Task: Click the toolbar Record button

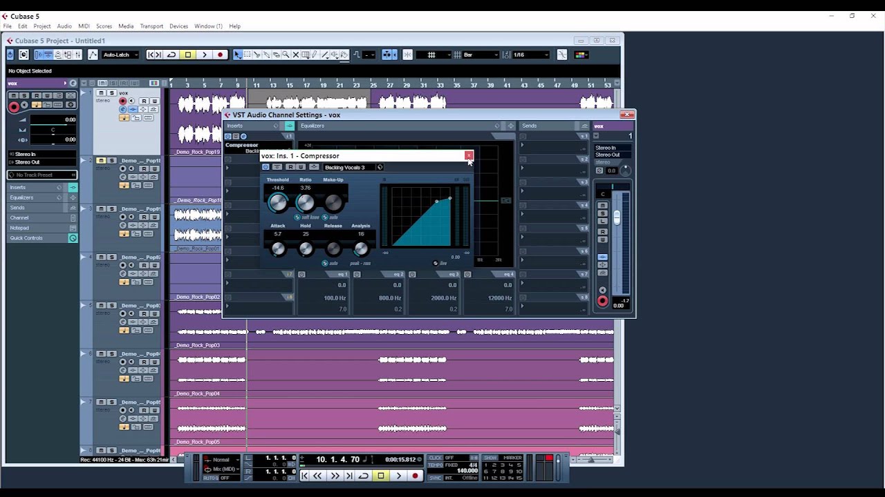Action: pos(221,55)
